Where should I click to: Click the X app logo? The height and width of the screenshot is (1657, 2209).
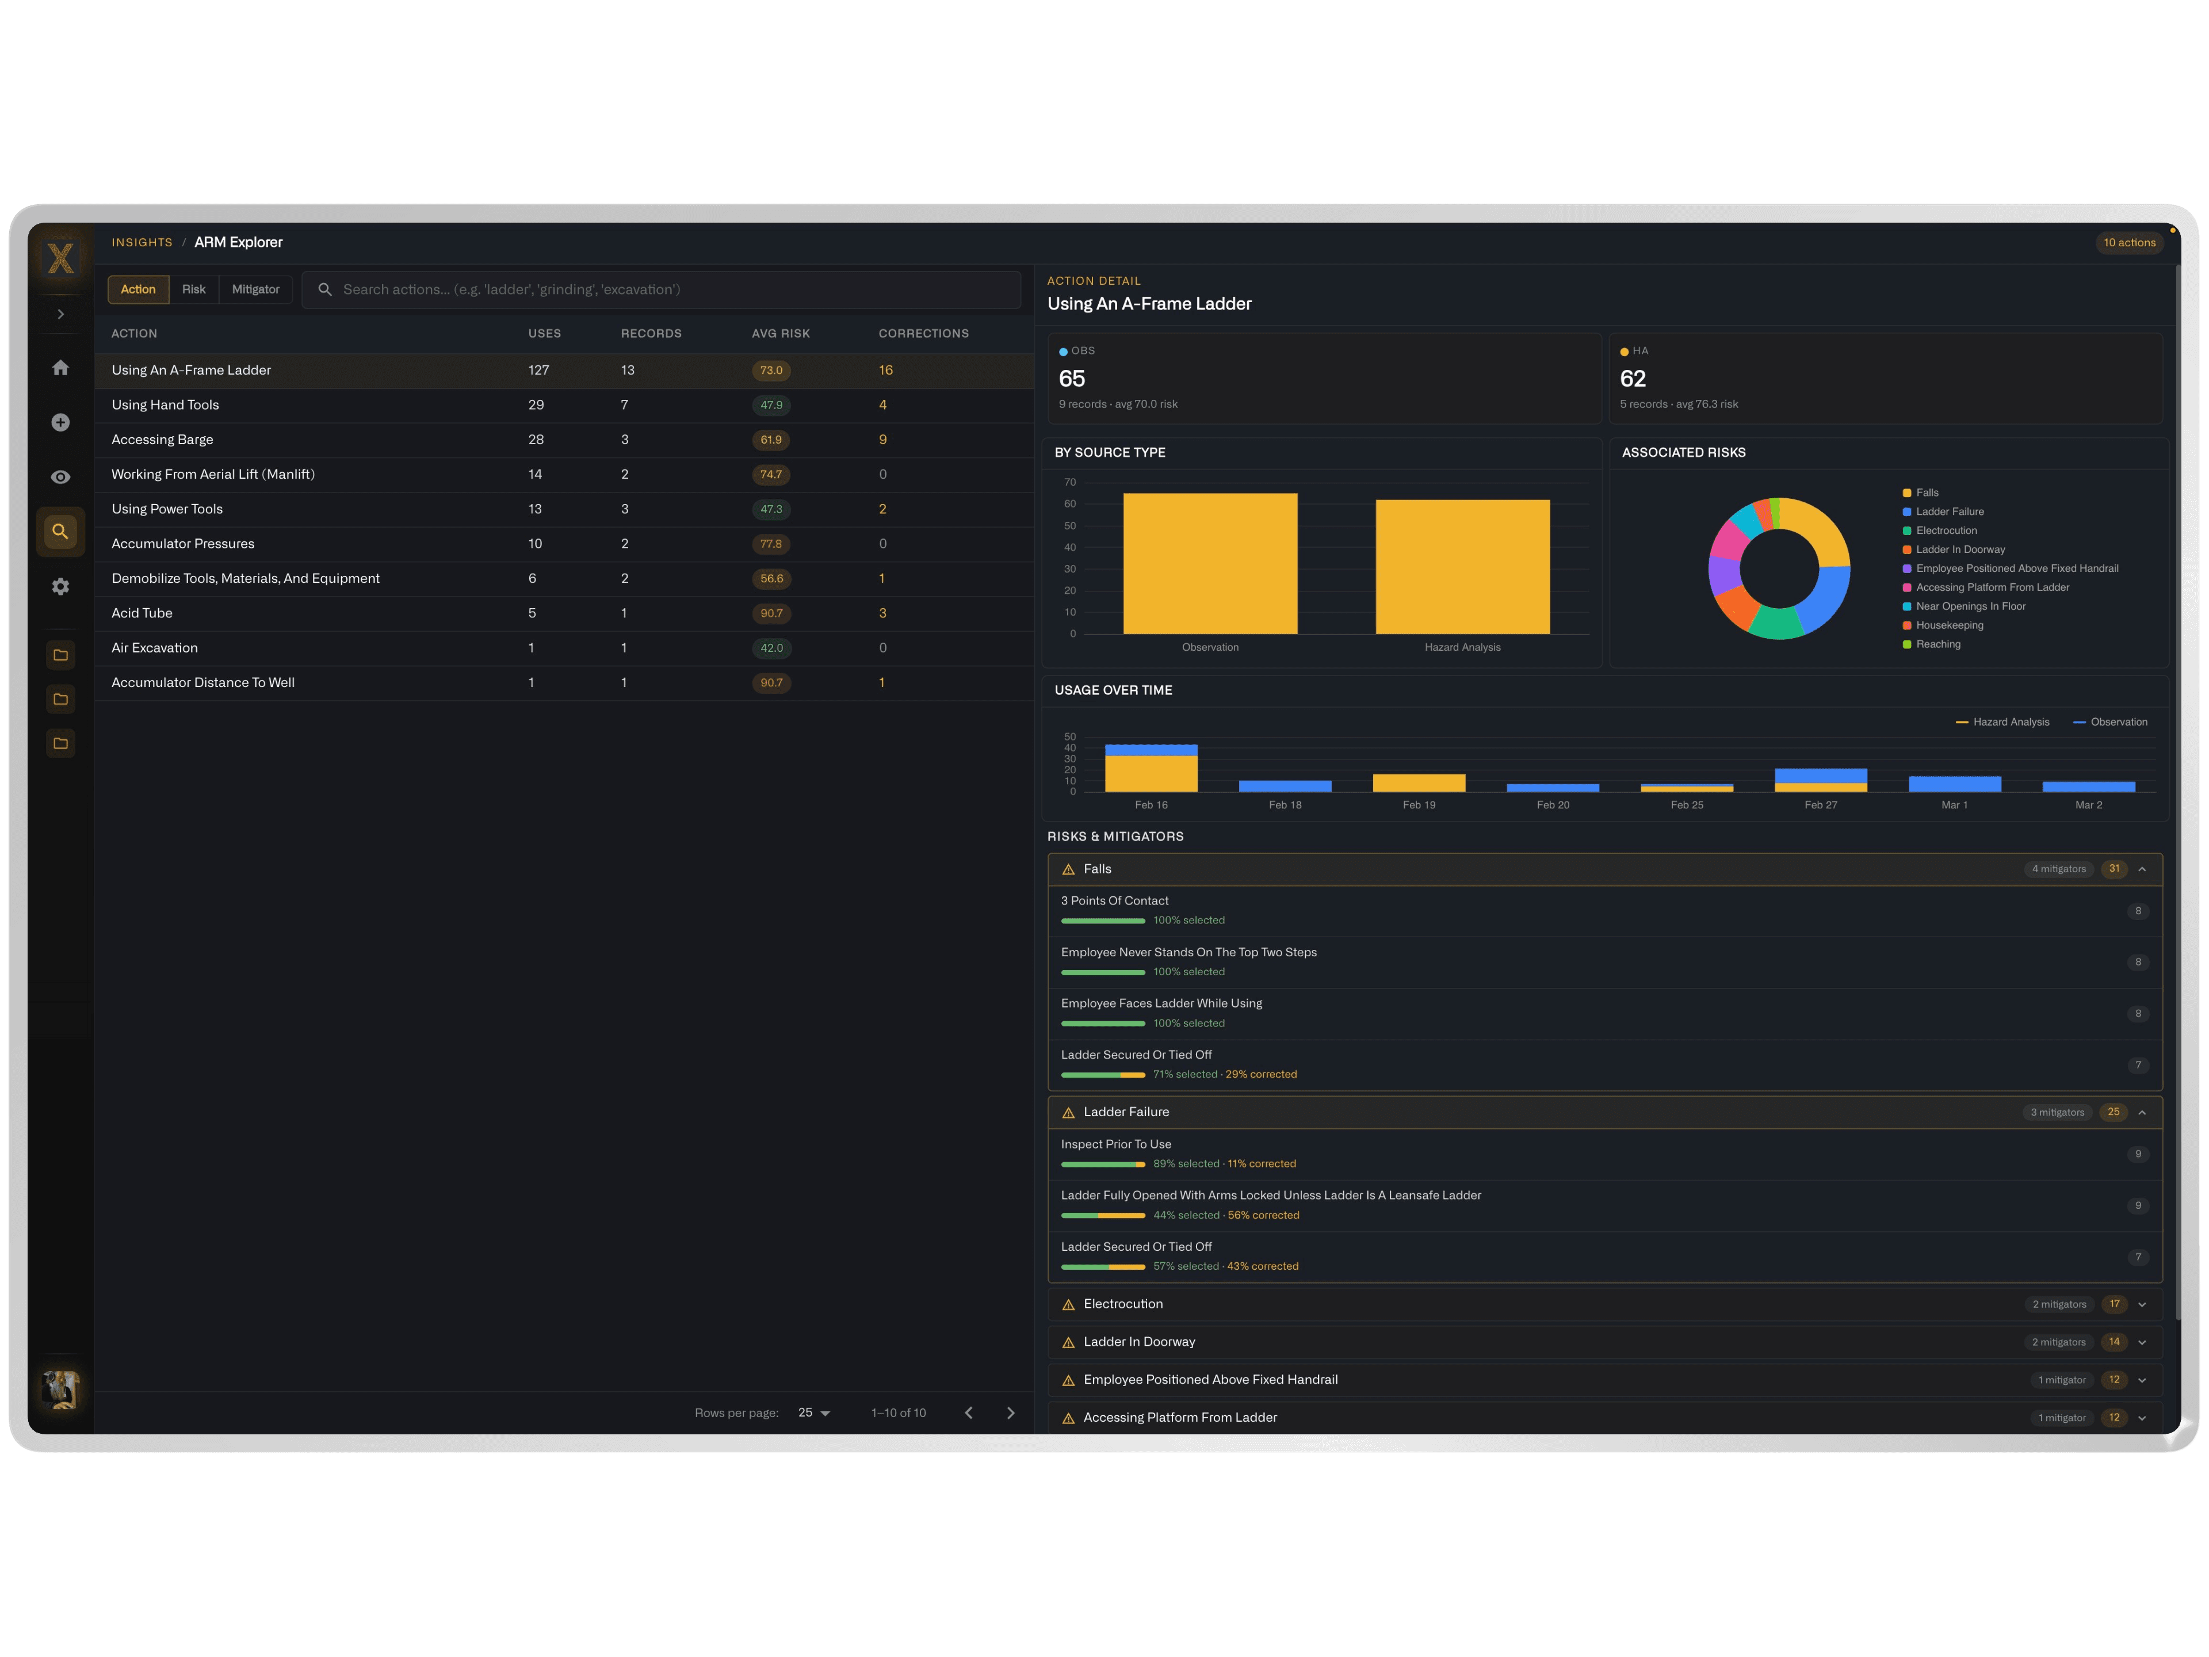click(x=61, y=258)
